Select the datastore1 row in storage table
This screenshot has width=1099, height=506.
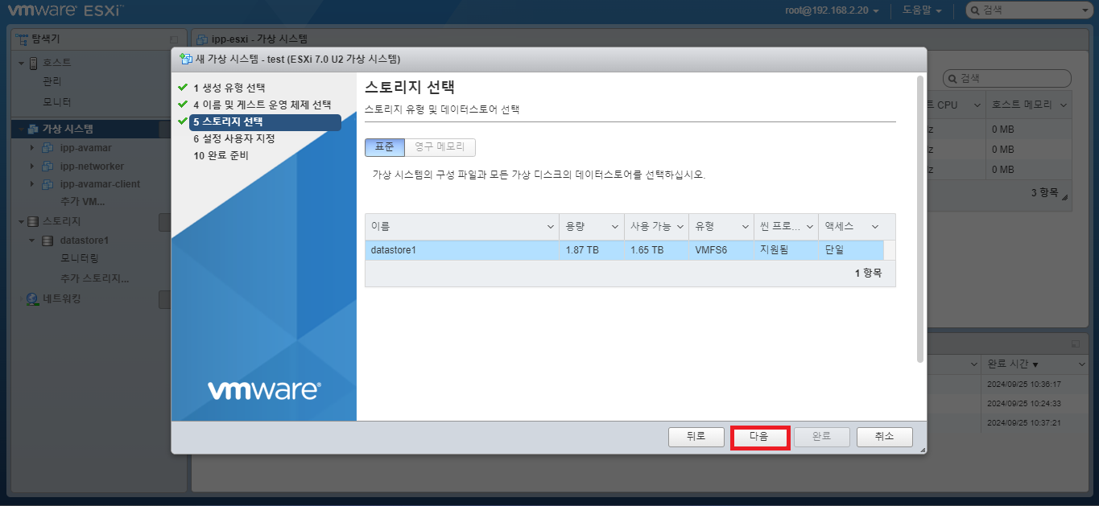[x=624, y=250]
